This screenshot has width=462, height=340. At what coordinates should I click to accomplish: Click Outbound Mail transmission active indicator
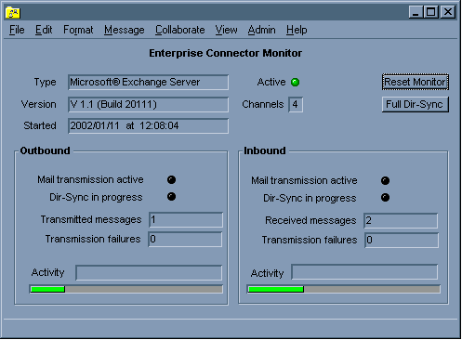[x=171, y=179]
